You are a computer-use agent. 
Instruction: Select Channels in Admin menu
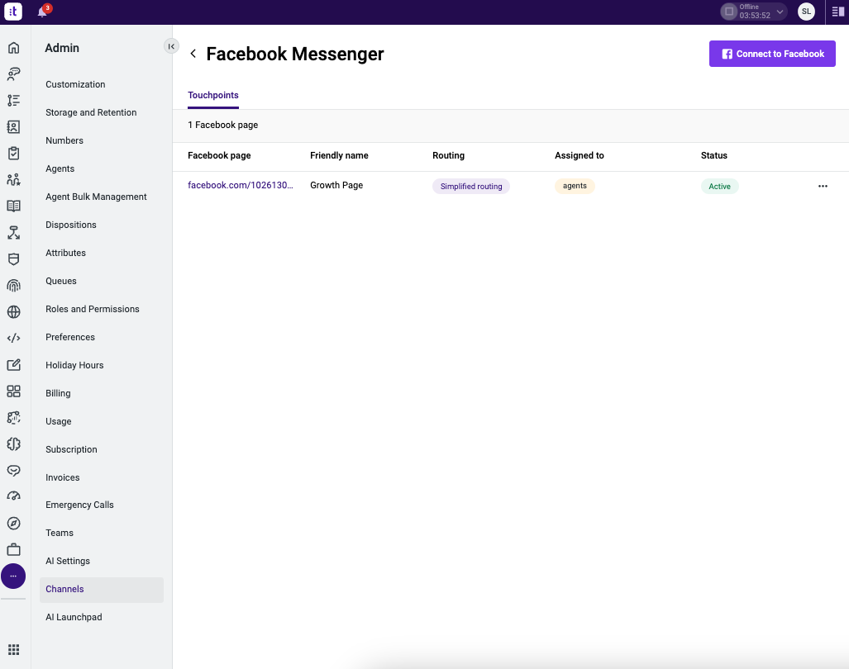click(x=101, y=590)
